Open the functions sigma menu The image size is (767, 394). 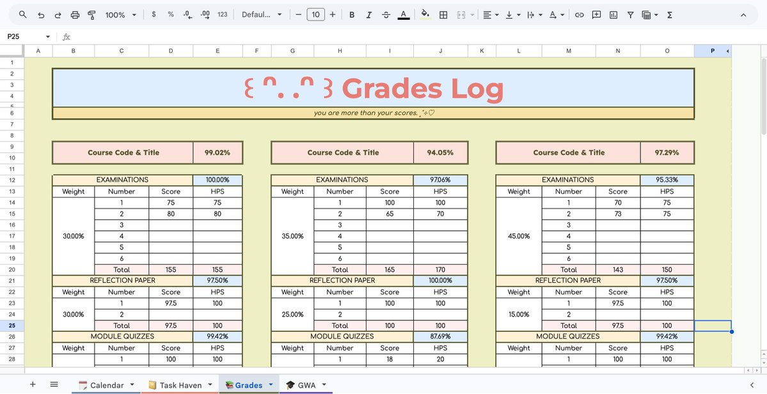pyautogui.click(x=670, y=15)
